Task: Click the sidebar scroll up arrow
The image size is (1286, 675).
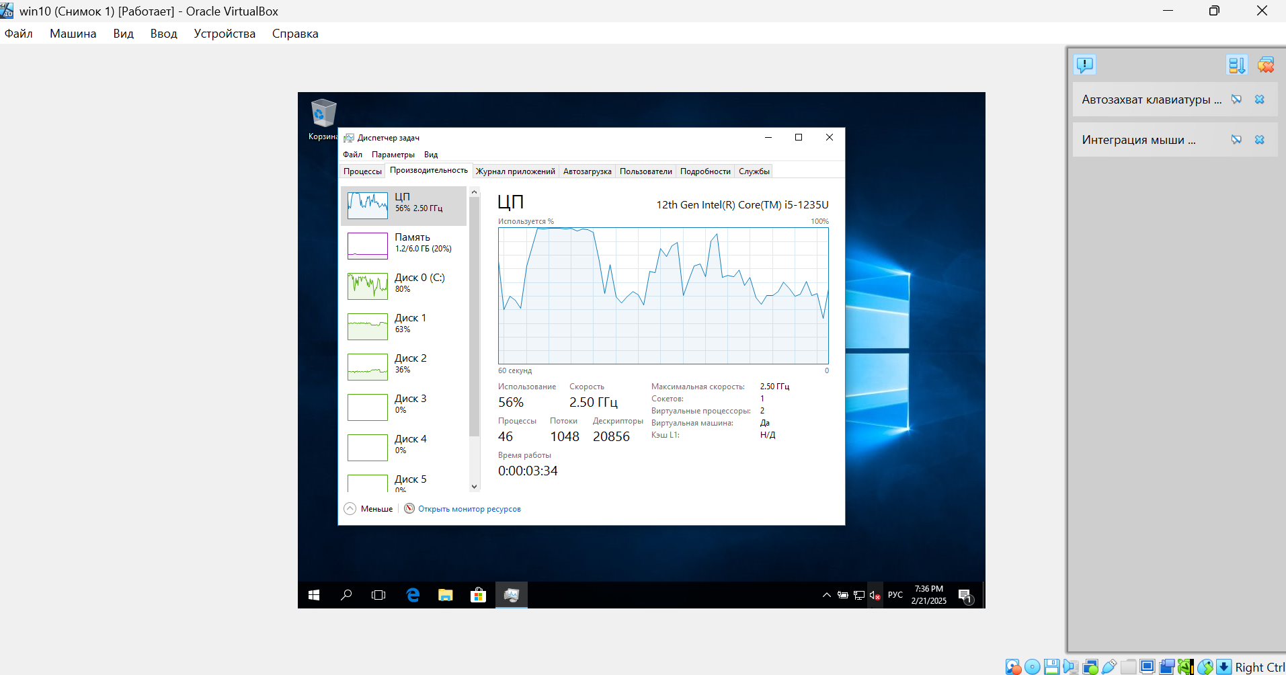Action: tap(475, 192)
